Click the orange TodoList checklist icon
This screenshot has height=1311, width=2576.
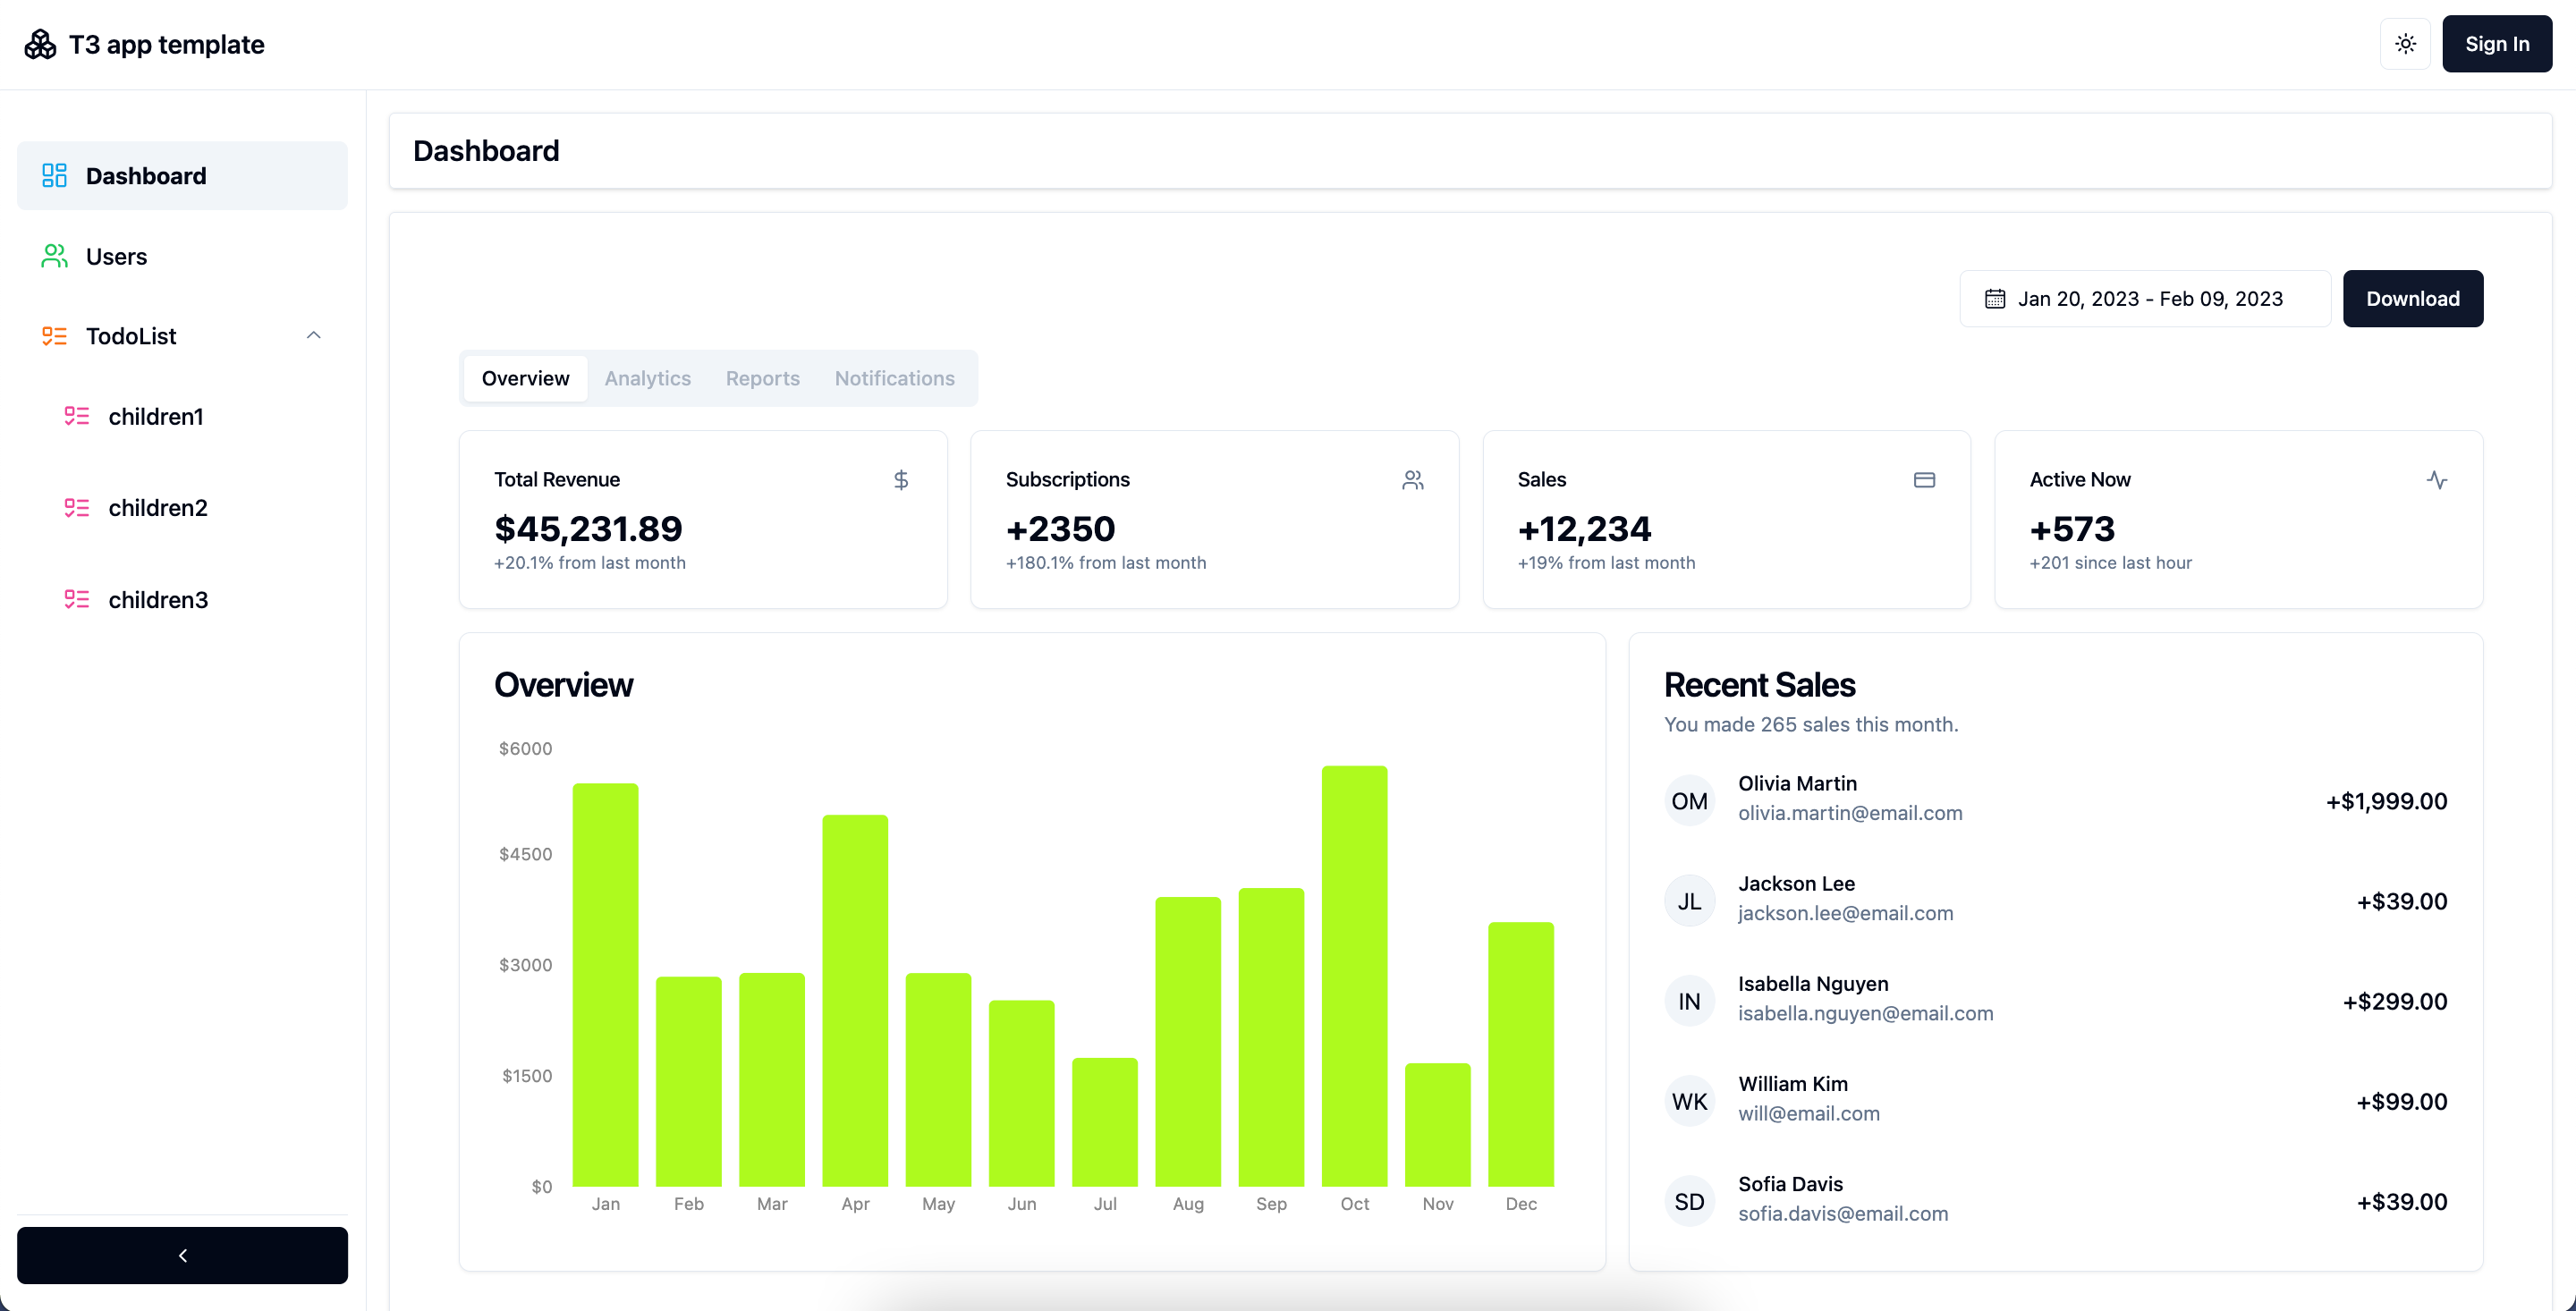pos(54,336)
